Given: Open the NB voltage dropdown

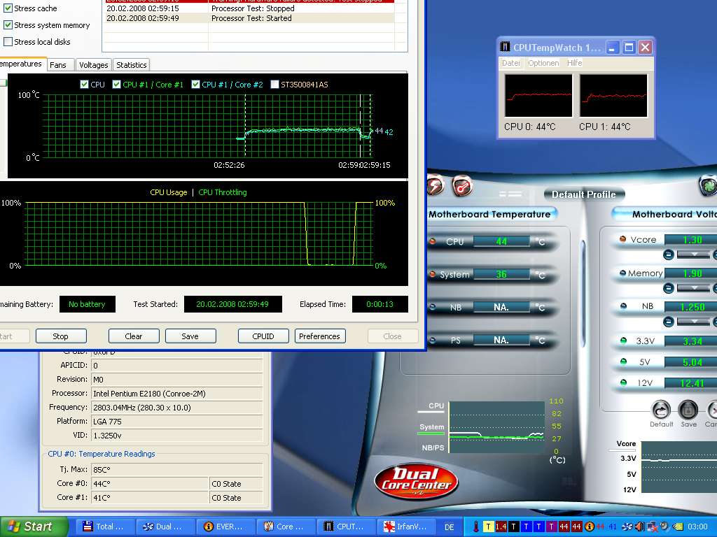Looking at the screenshot, I should 693,322.
